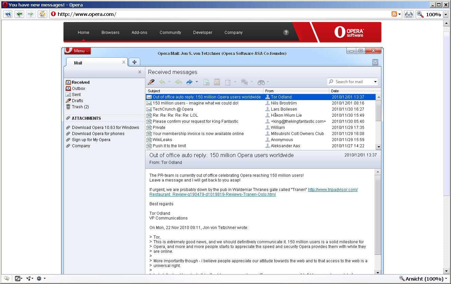Expand the forward options dropdown arrow
451x284 pixels.
pos(196,82)
